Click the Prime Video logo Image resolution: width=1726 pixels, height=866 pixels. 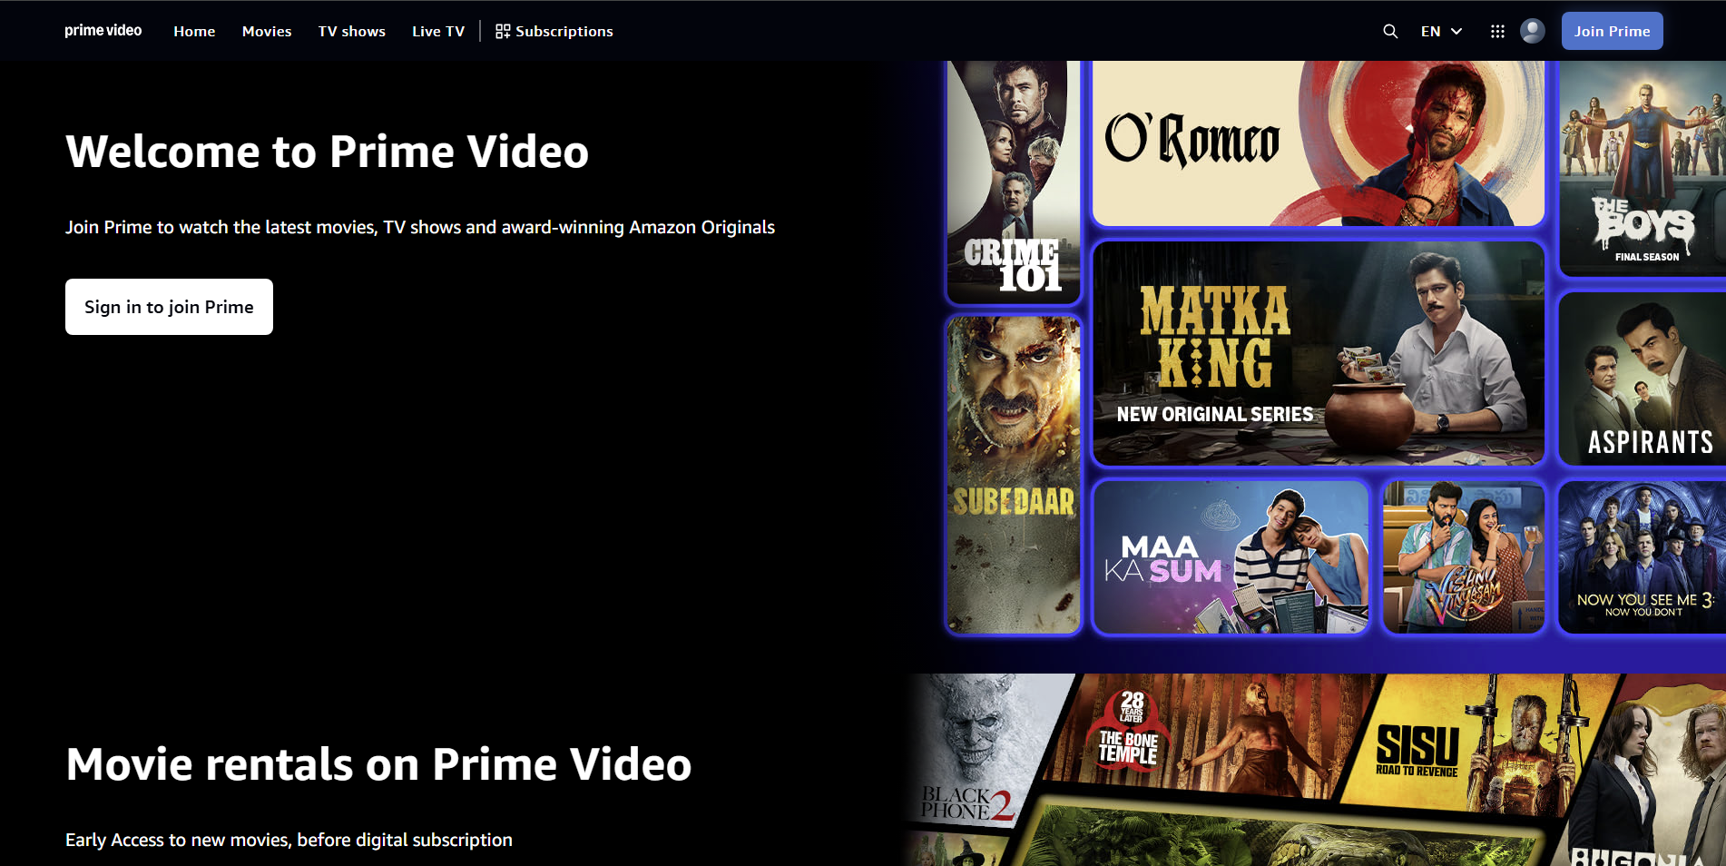coord(103,31)
